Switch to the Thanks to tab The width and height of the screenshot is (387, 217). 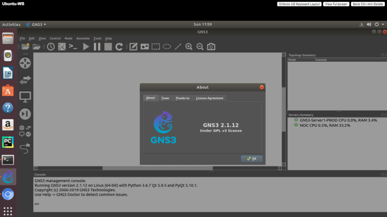pos(182,98)
